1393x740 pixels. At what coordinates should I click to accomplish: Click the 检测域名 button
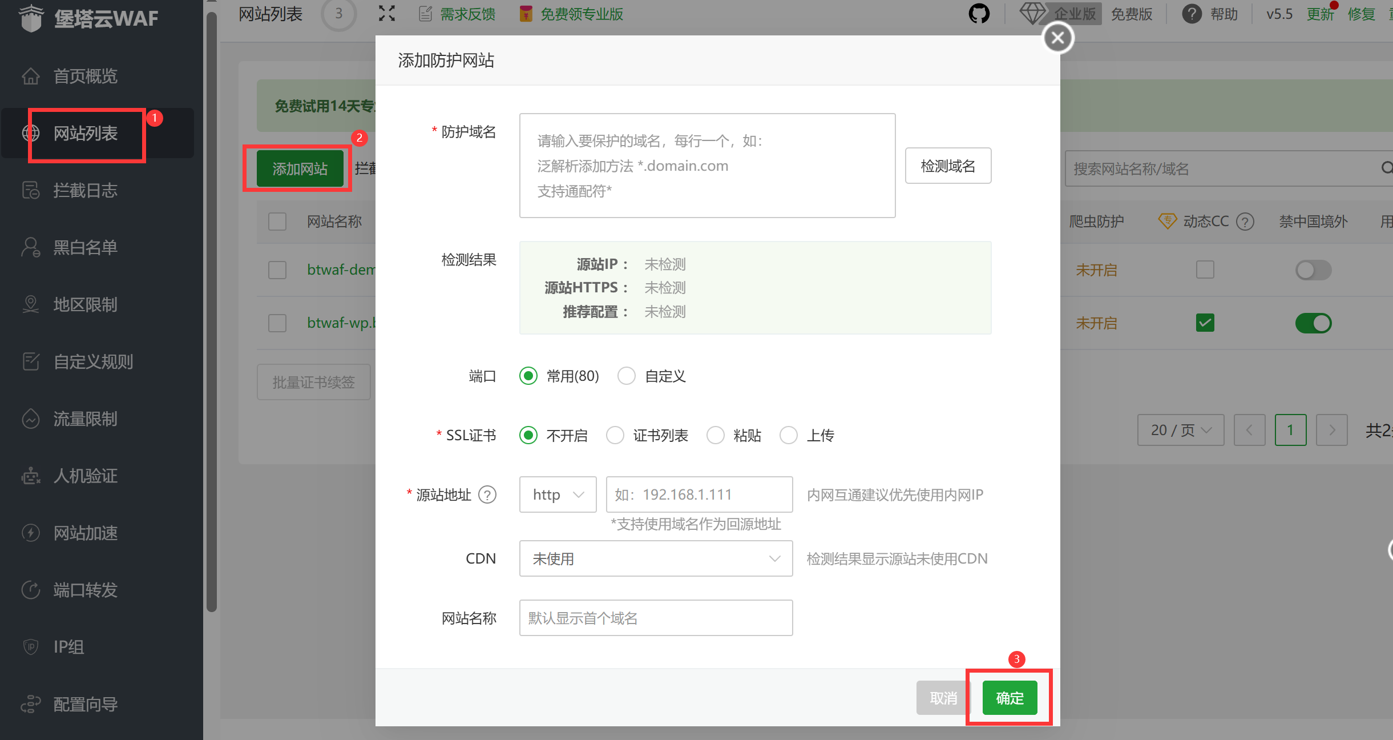pyautogui.click(x=948, y=166)
